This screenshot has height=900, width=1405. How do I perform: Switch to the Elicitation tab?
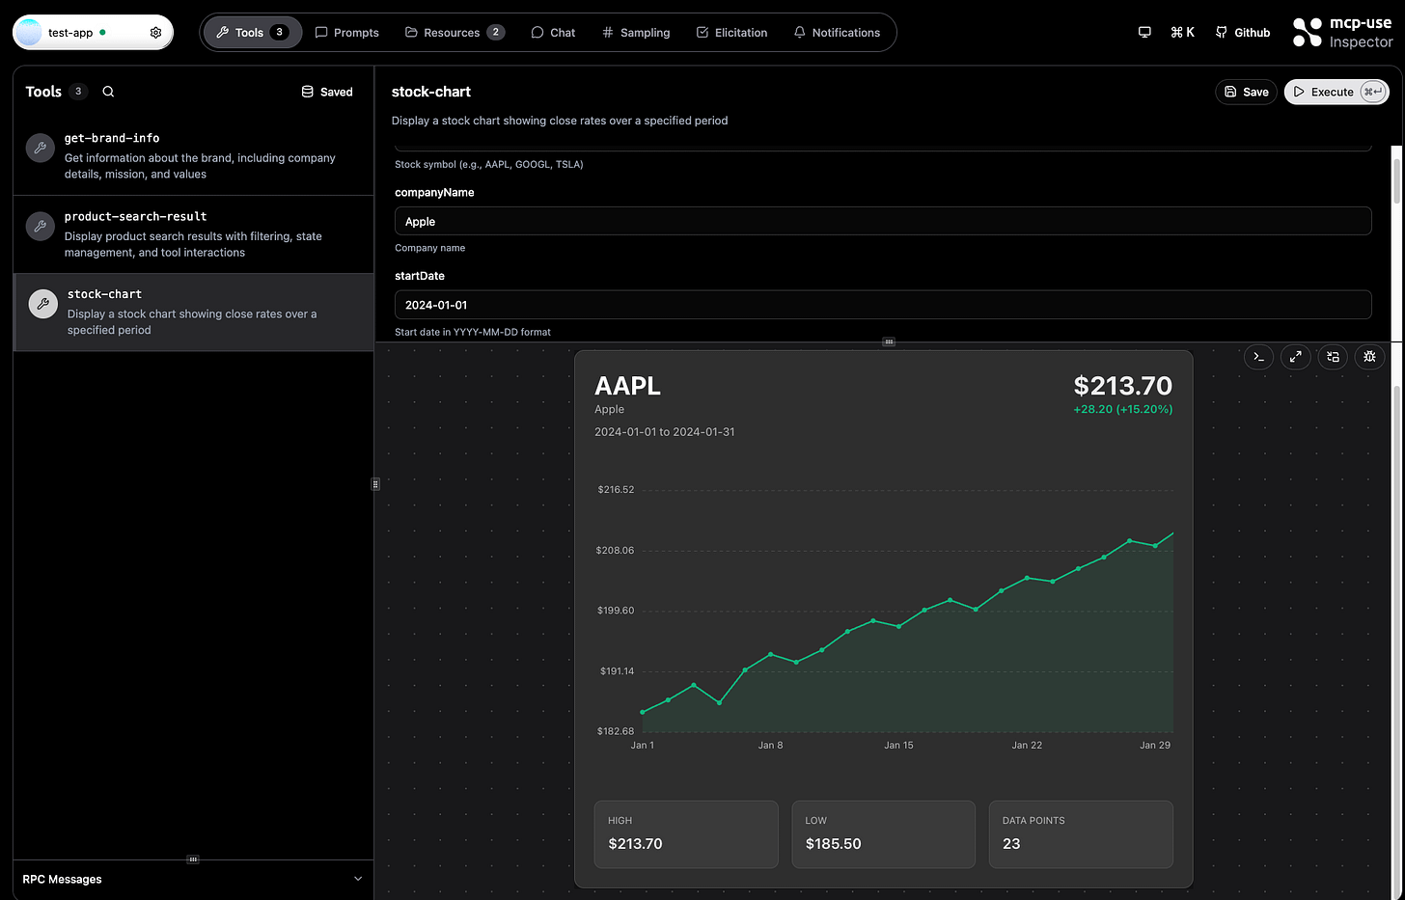point(731,33)
